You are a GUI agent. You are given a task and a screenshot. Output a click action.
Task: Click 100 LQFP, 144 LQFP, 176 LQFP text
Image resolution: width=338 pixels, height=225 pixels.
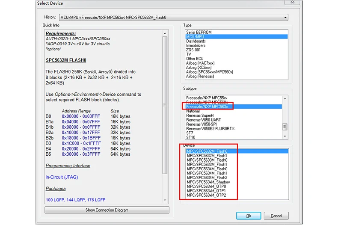(x=75, y=200)
